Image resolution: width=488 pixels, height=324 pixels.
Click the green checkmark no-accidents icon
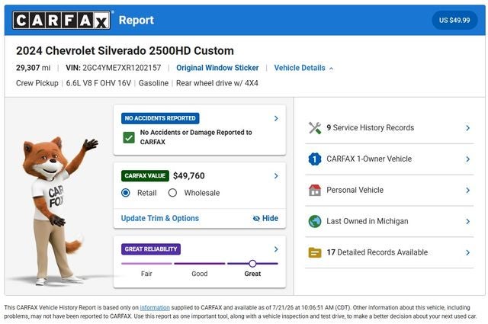(x=129, y=137)
